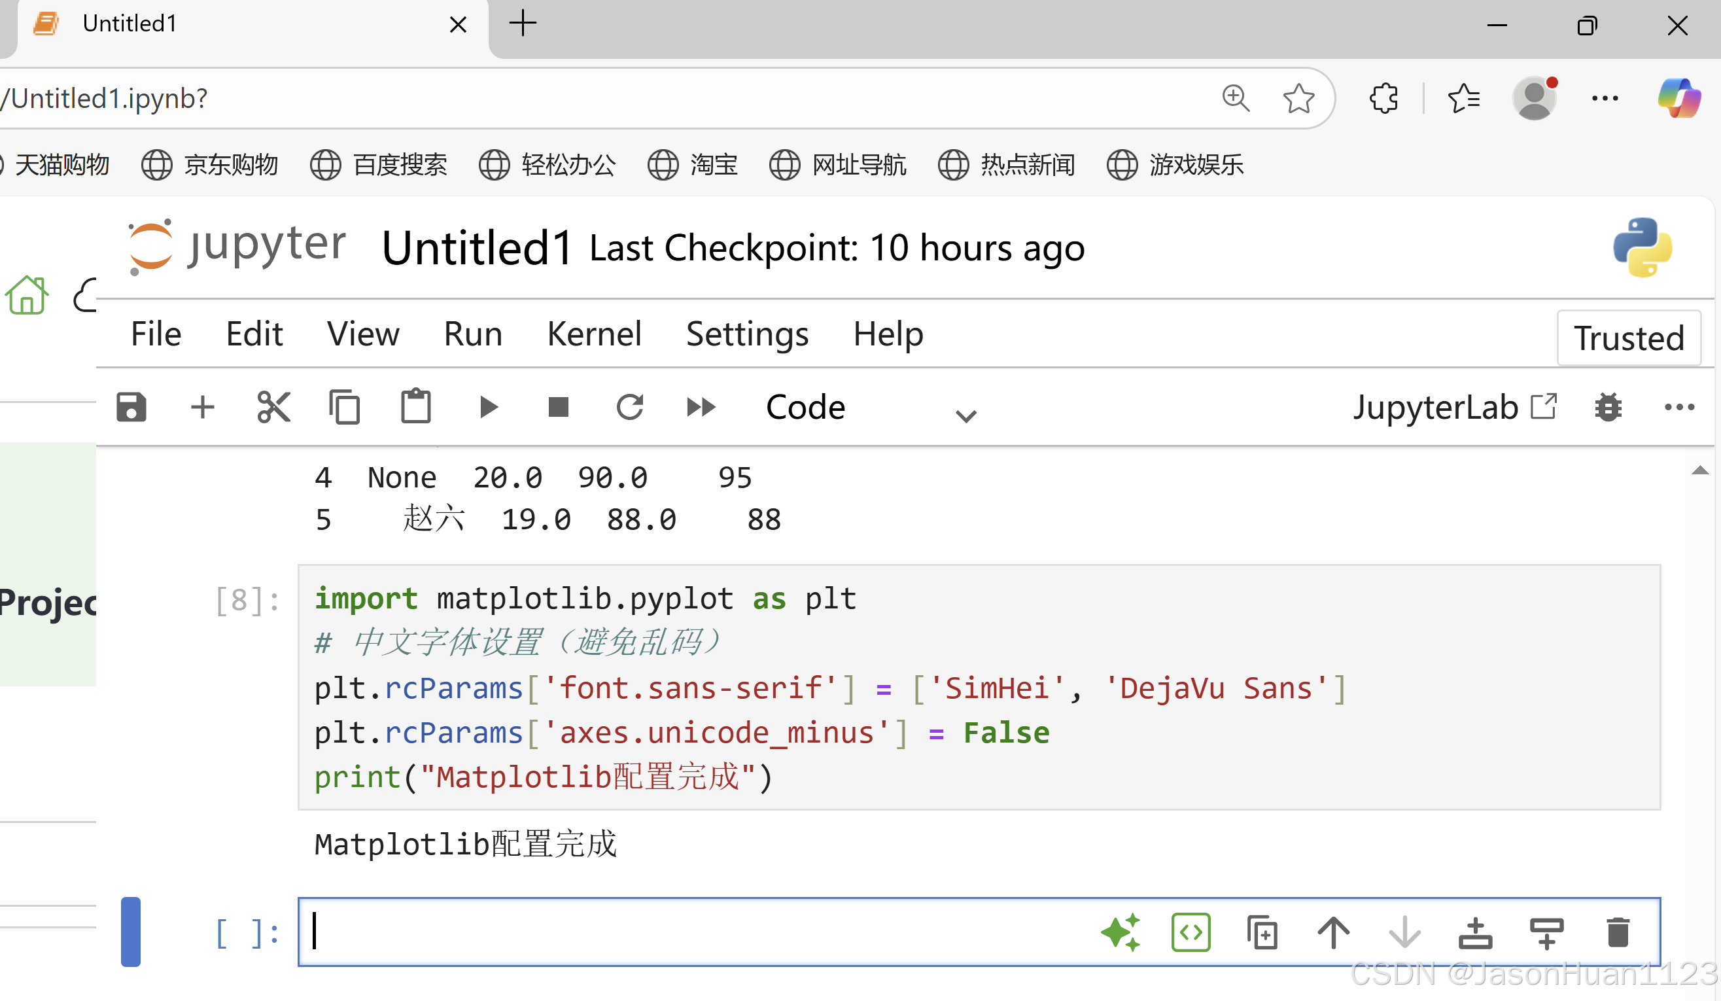Focus the empty code cell input area
Screen dimensions: 1721x1001
click(683, 931)
